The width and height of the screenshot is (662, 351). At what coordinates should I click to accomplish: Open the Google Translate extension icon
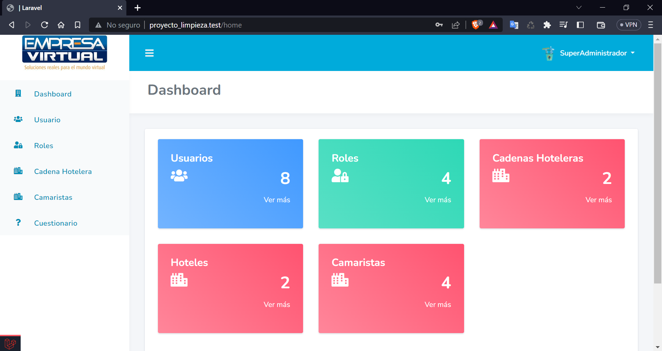(x=514, y=25)
